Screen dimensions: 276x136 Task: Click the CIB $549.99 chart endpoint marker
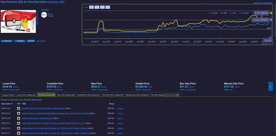tap(271, 13)
